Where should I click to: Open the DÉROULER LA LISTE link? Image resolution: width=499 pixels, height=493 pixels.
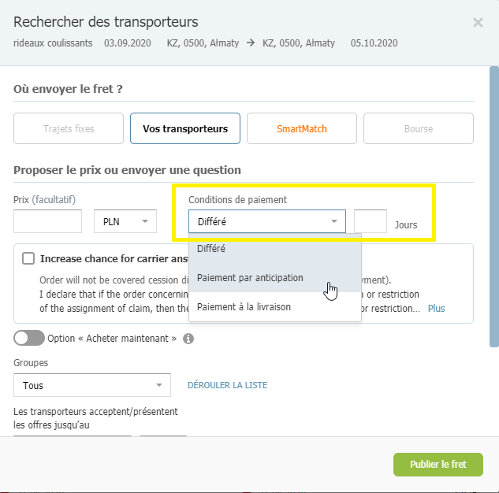coord(228,385)
